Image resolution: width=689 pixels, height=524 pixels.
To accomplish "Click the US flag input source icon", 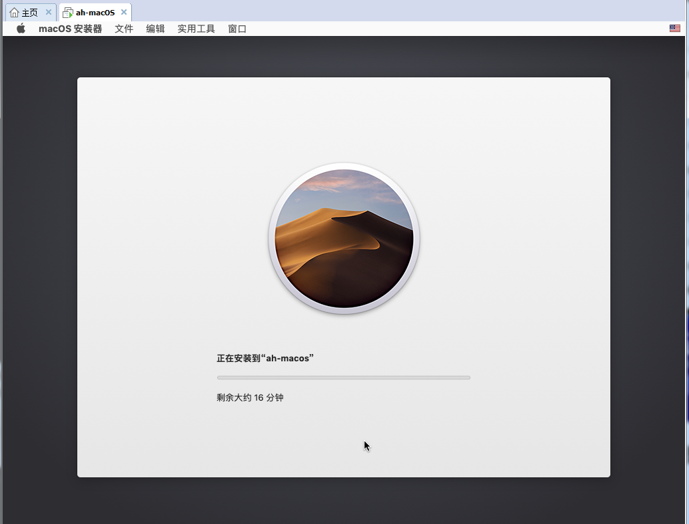I will click(674, 29).
